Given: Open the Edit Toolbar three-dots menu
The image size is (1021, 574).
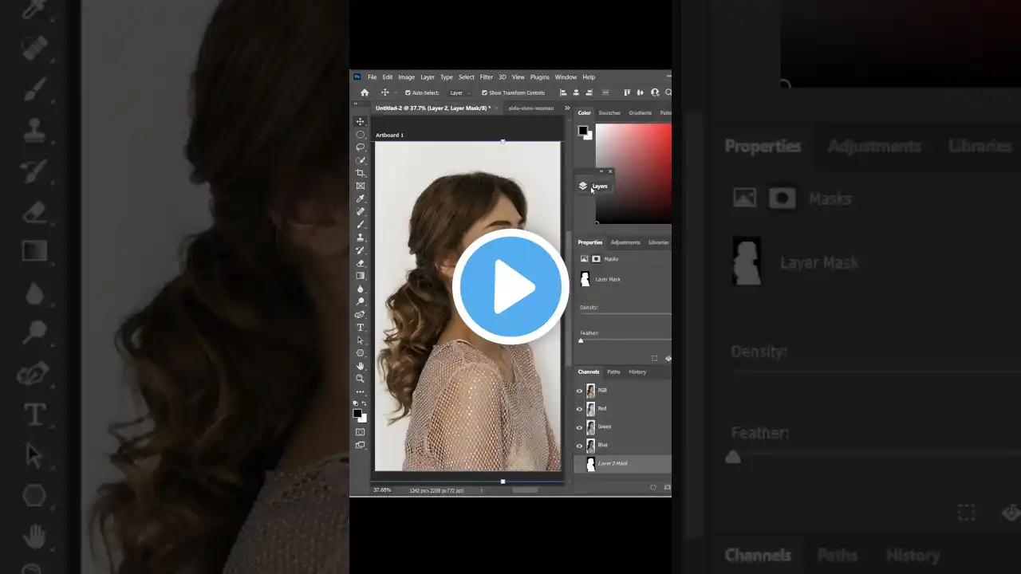Looking at the screenshot, I should point(361,392).
